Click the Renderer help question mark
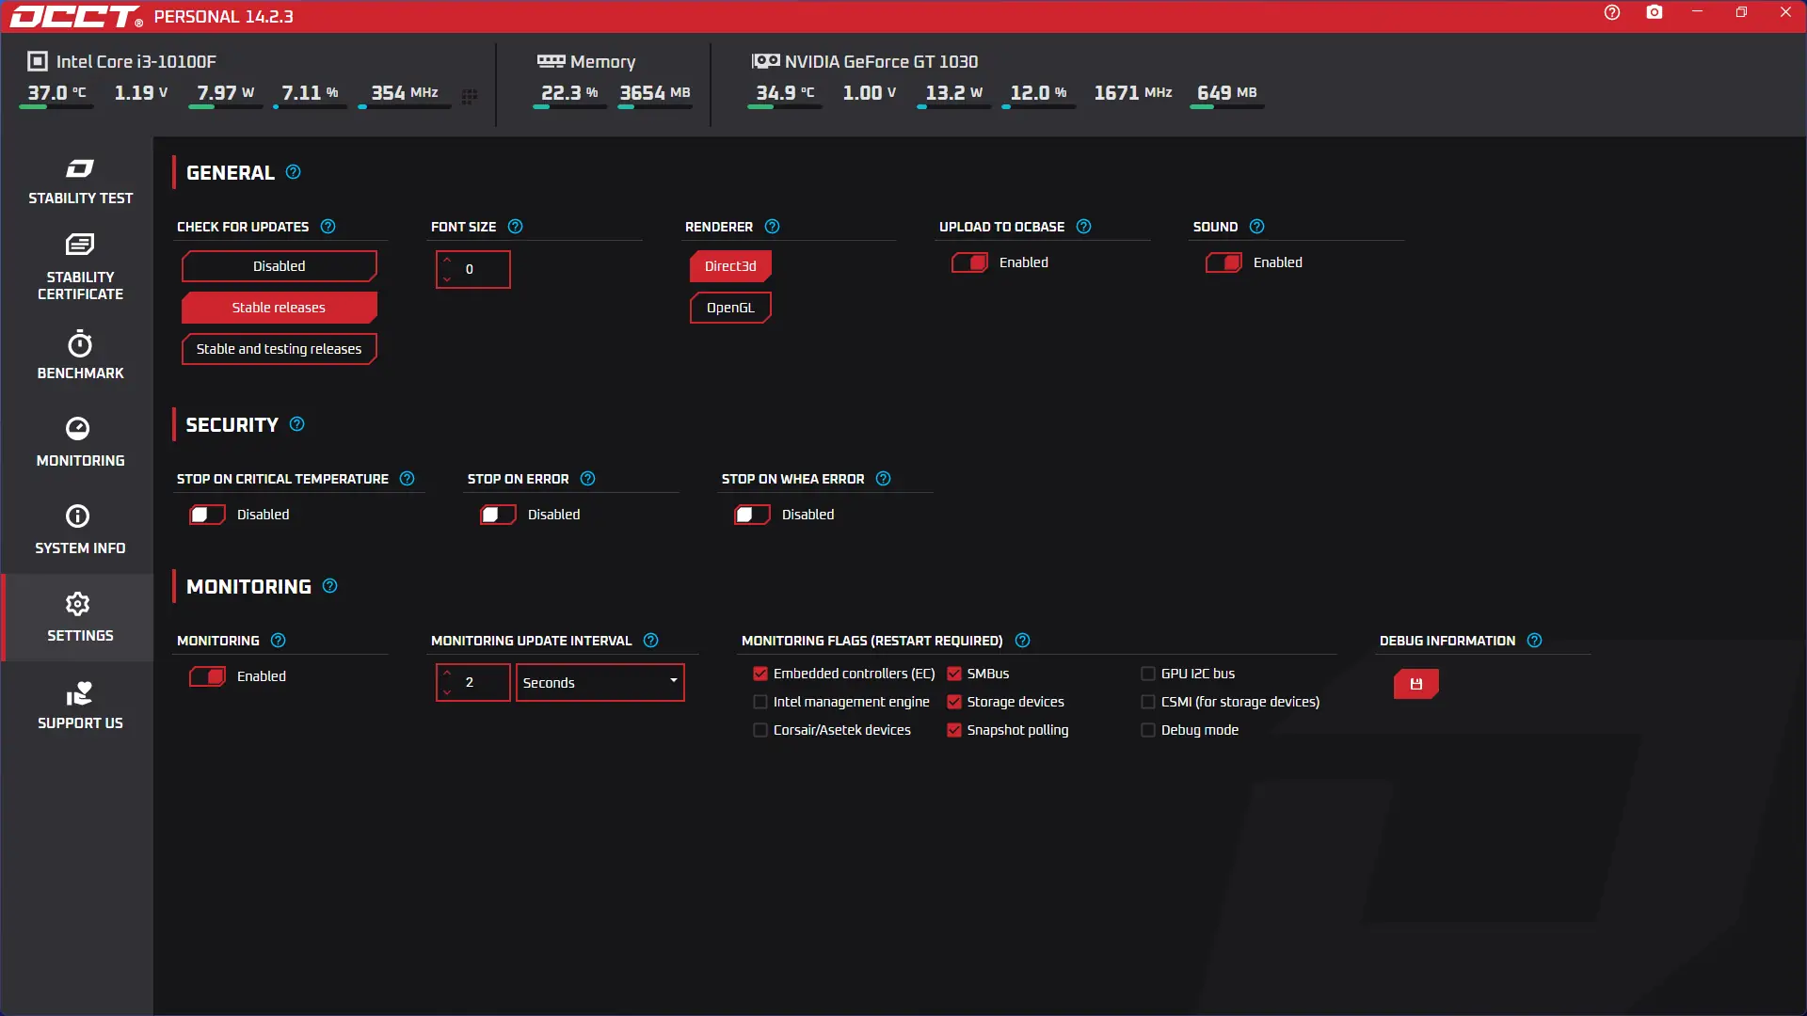This screenshot has height=1016, width=1807. [772, 227]
